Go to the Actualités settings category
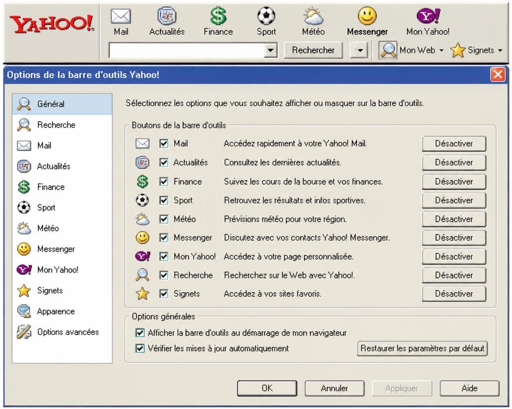Screen dimensions: 512x409 (x=62, y=166)
